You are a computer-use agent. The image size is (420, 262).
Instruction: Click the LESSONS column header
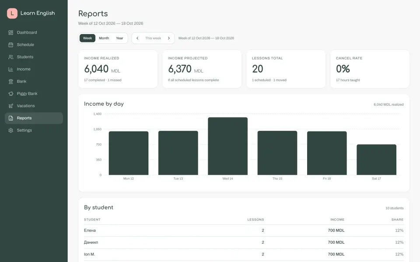click(255, 220)
